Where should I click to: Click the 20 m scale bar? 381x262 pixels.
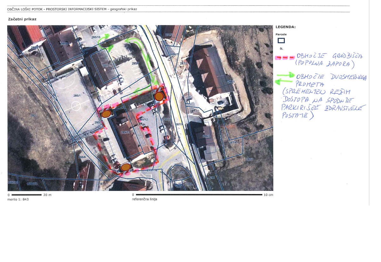(27, 195)
